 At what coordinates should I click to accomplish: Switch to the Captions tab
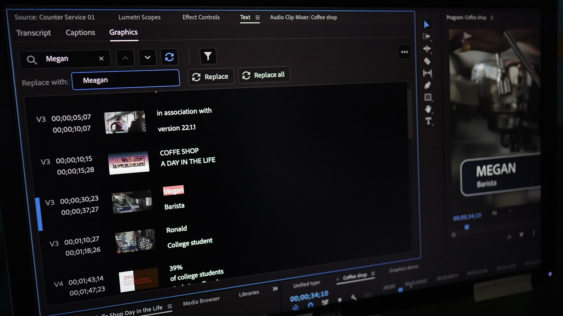click(80, 33)
